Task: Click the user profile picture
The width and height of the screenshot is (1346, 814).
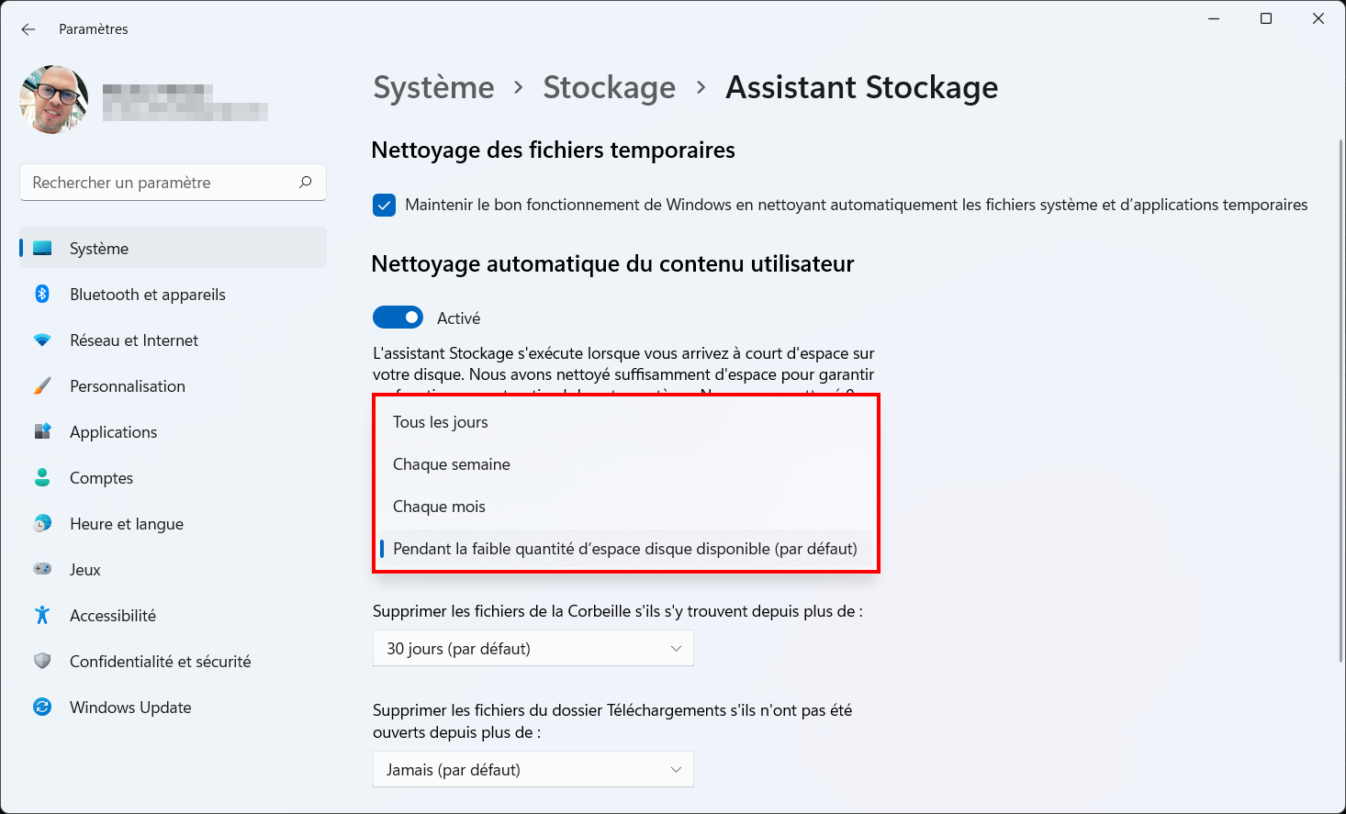Action: pos(54,99)
